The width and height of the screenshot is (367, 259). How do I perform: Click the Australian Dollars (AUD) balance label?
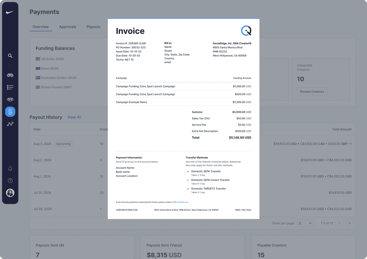tap(59, 78)
